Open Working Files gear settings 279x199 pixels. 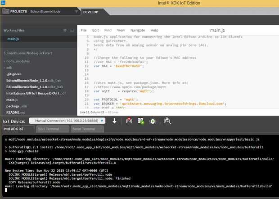[x=65, y=30]
